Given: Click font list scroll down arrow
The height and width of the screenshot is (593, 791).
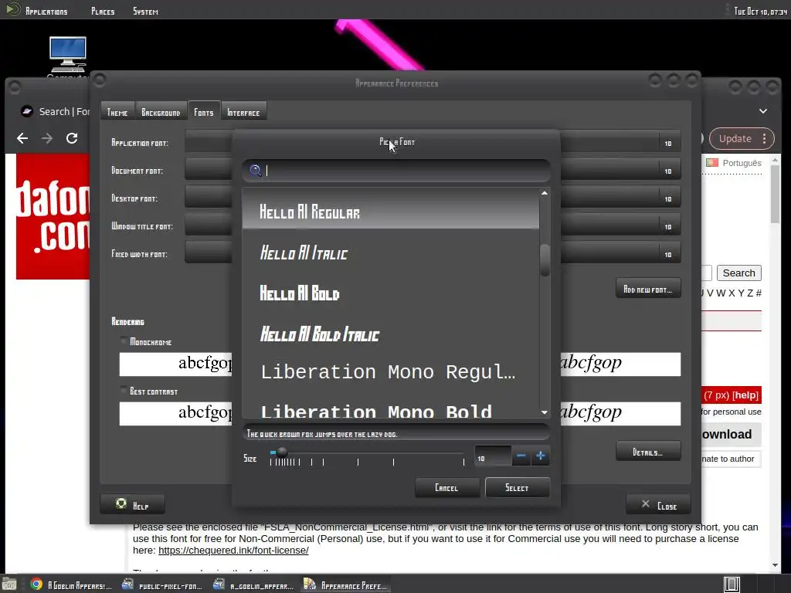Looking at the screenshot, I should coord(545,412).
